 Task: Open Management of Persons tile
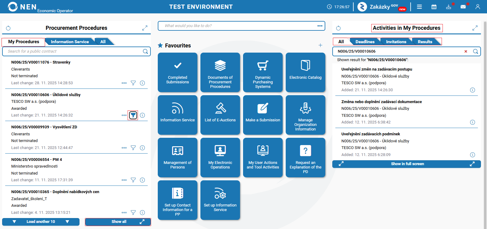pyautogui.click(x=178, y=158)
